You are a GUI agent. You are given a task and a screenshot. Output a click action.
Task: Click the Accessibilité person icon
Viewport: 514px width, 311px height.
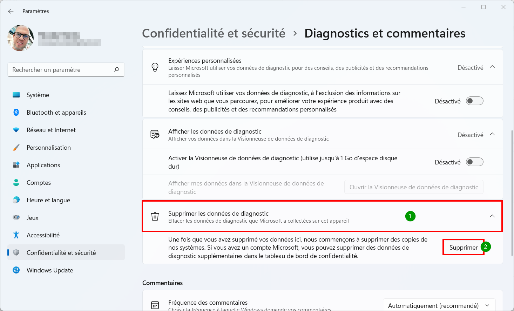[x=16, y=235]
